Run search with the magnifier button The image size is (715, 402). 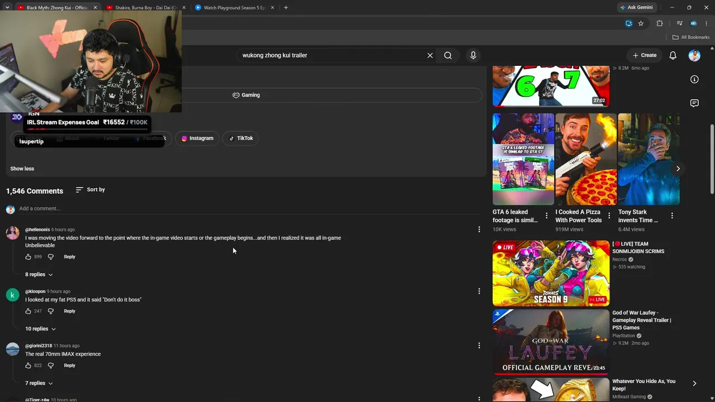[x=448, y=55]
